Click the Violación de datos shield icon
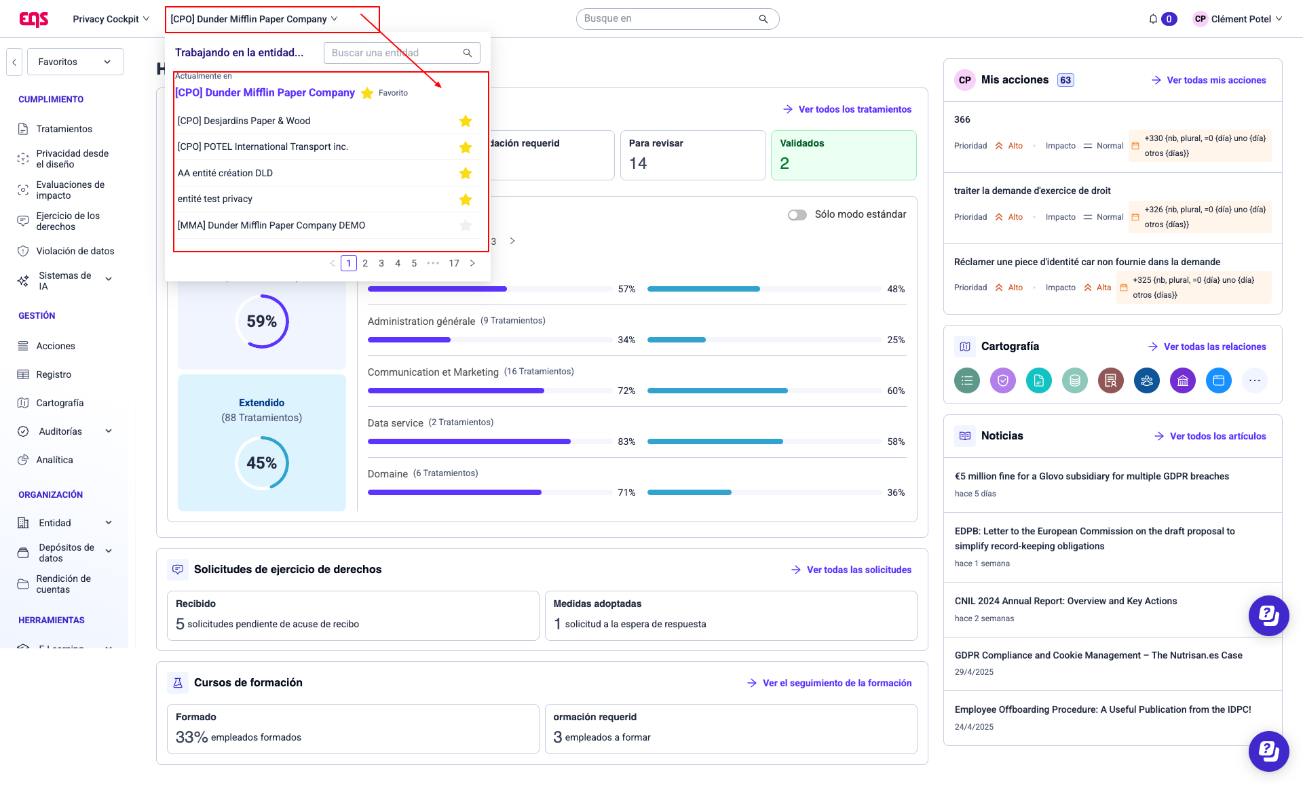The width and height of the screenshot is (1303, 786). pyautogui.click(x=23, y=251)
